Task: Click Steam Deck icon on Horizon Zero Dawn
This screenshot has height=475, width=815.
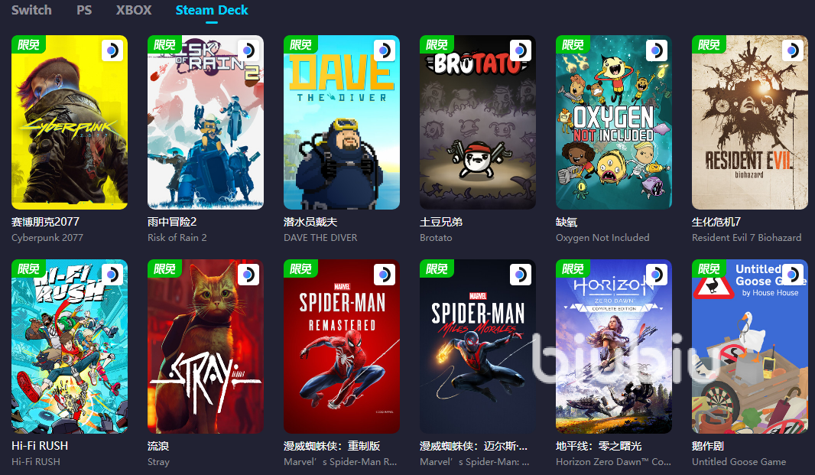Action: tap(657, 274)
